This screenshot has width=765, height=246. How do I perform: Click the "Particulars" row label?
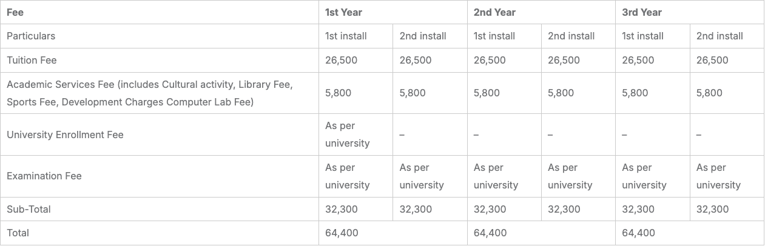31,36
